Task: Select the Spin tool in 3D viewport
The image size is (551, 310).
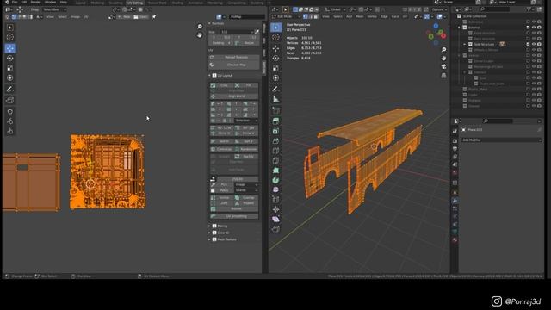Action: [x=275, y=180]
